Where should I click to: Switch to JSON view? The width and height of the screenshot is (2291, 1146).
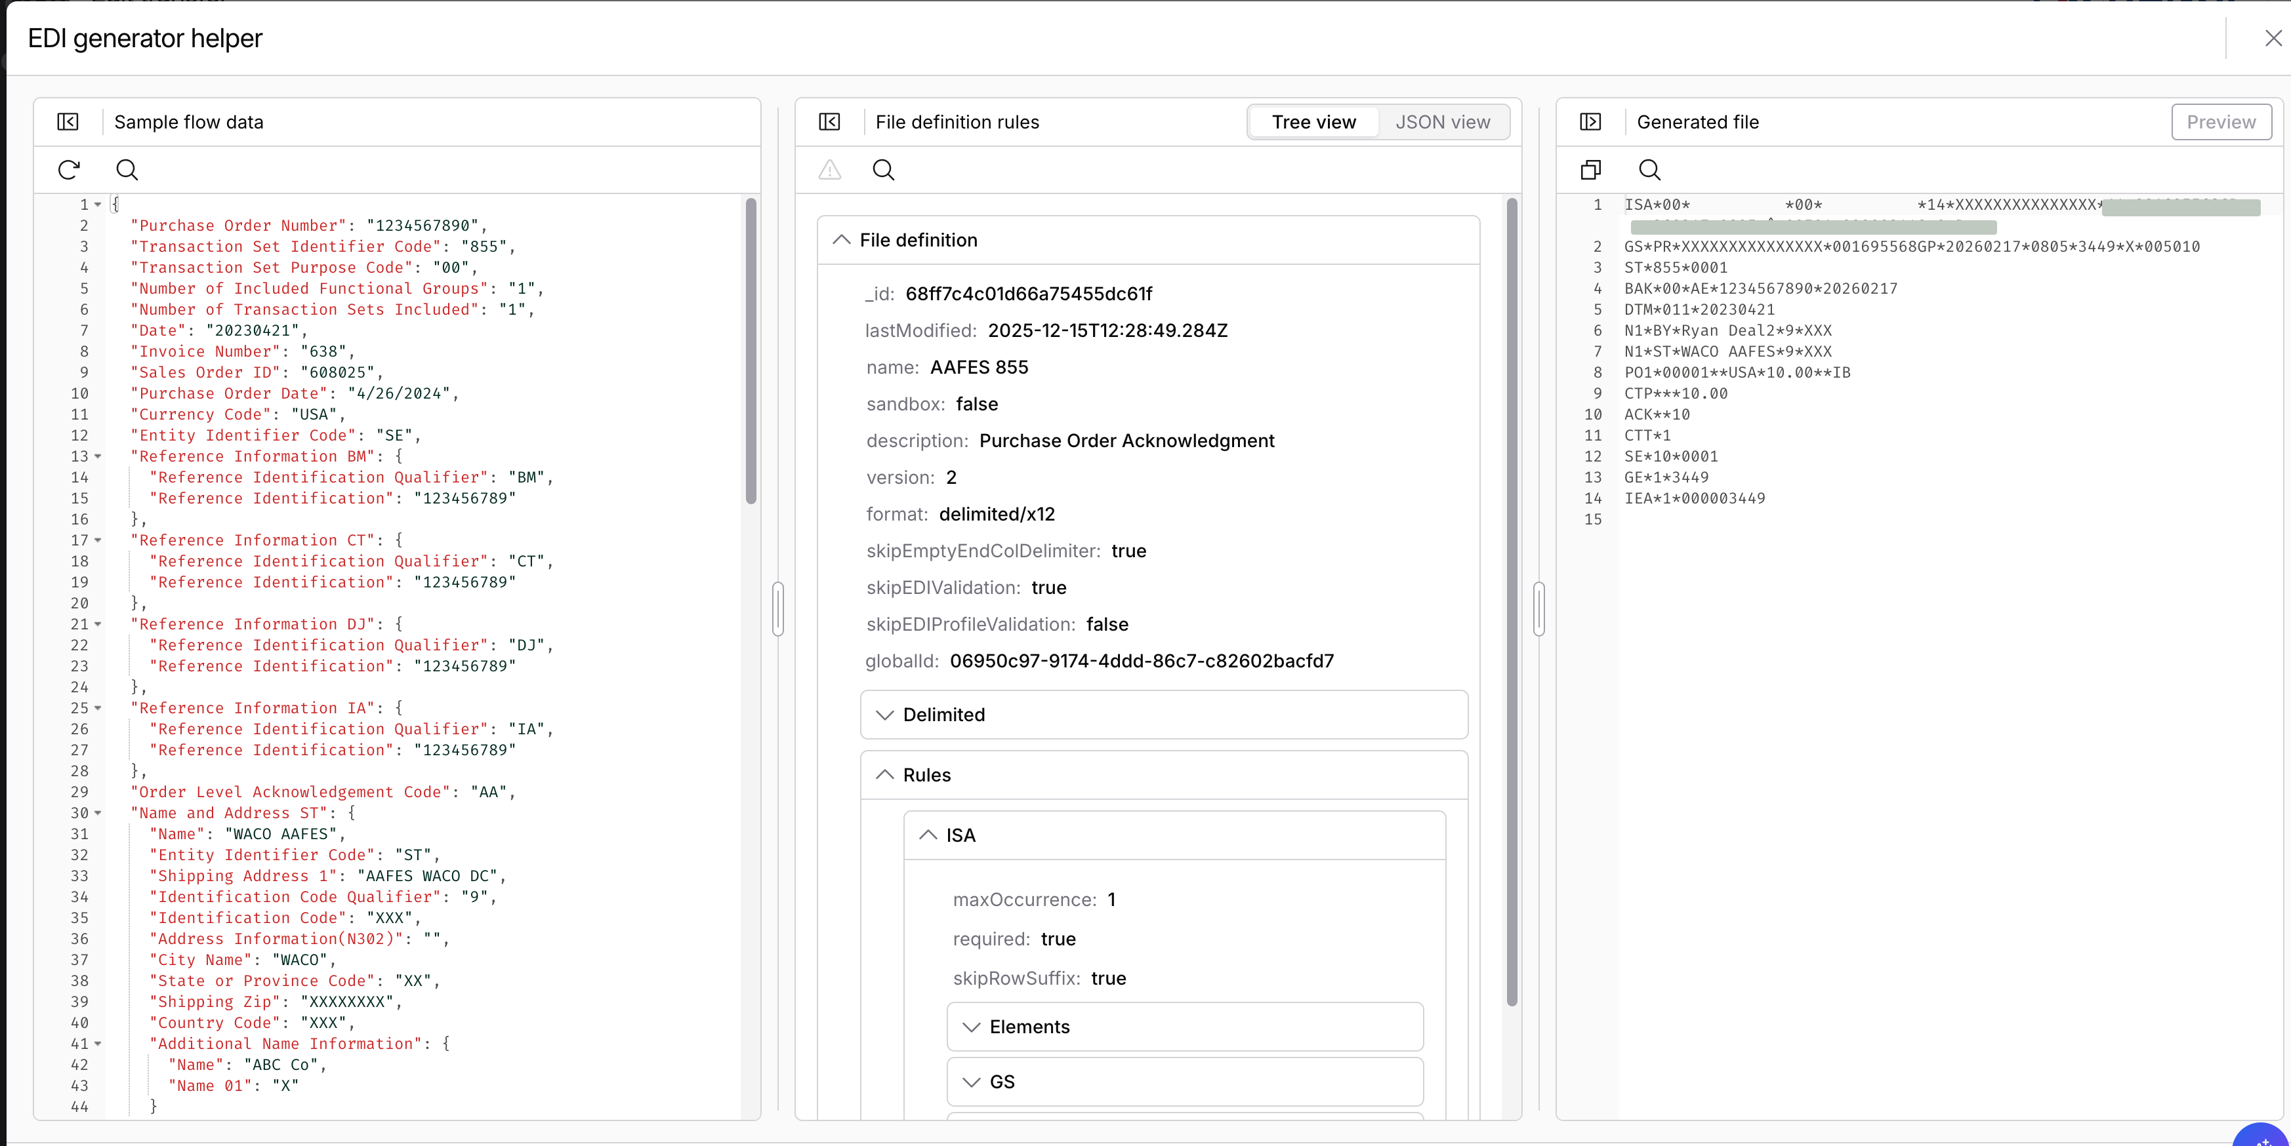pos(1443,122)
